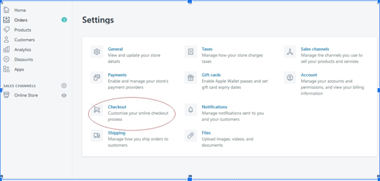The height and width of the screenshot is (181, 380).
Task: Click the Checkout shopping cart icon
Action: click(x=96, y=109)
